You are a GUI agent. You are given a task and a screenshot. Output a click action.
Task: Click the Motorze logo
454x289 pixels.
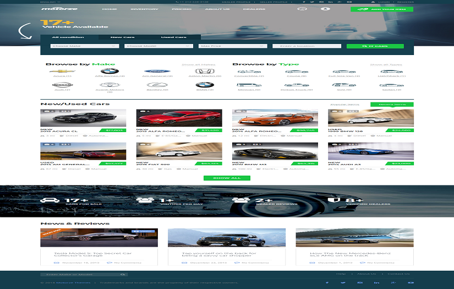59,9
